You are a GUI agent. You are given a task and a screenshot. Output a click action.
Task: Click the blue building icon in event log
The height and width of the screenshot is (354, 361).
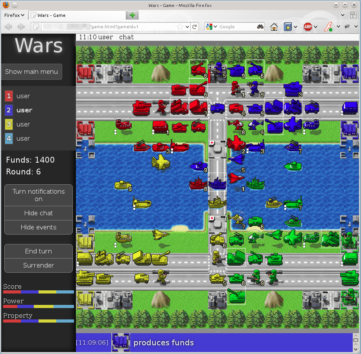click(x=121, y=342)
